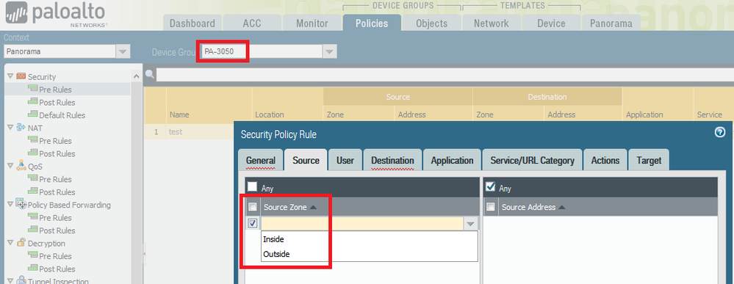Select QoS Pre Rules
Image resolution: width=734 pixels, height=284 pixels.
point(55,179)
